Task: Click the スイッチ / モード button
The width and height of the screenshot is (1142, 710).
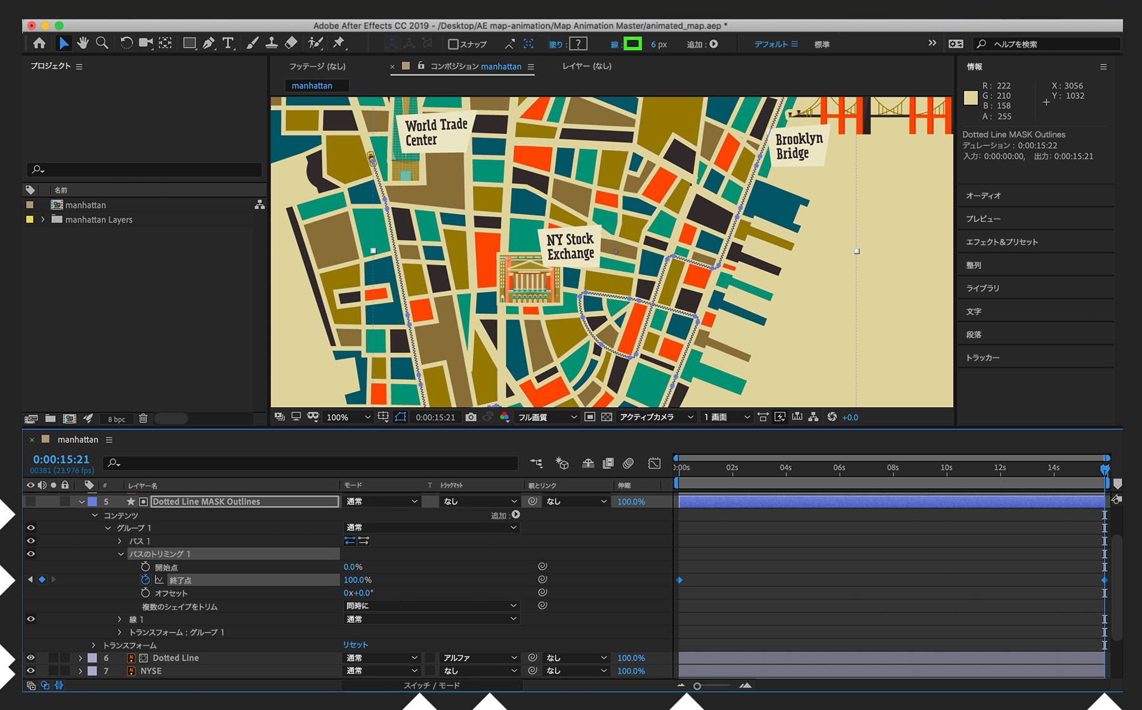Action: (x=431, y=685)
